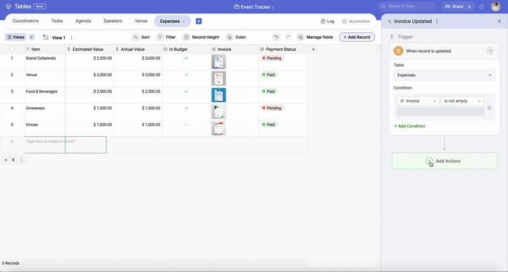Open View 1 options menu
Screen dimensions: 508x272
(x=72, y=37)
